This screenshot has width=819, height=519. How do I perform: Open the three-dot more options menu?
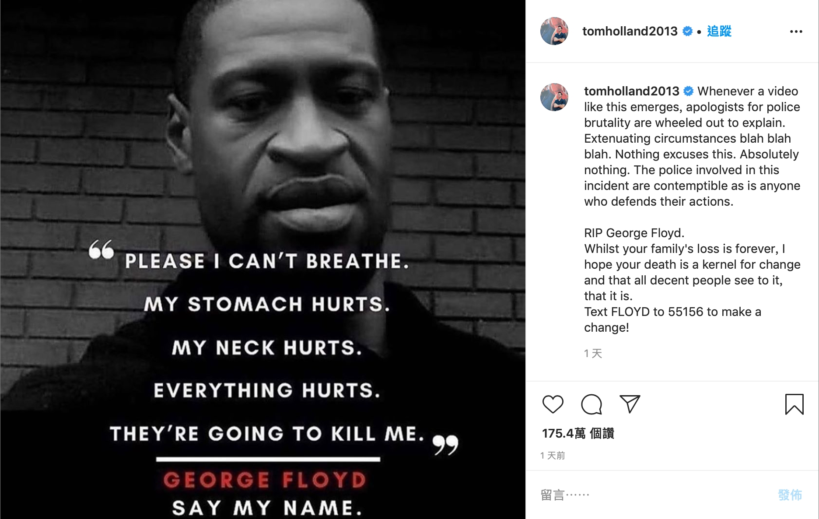coord(796,32)
